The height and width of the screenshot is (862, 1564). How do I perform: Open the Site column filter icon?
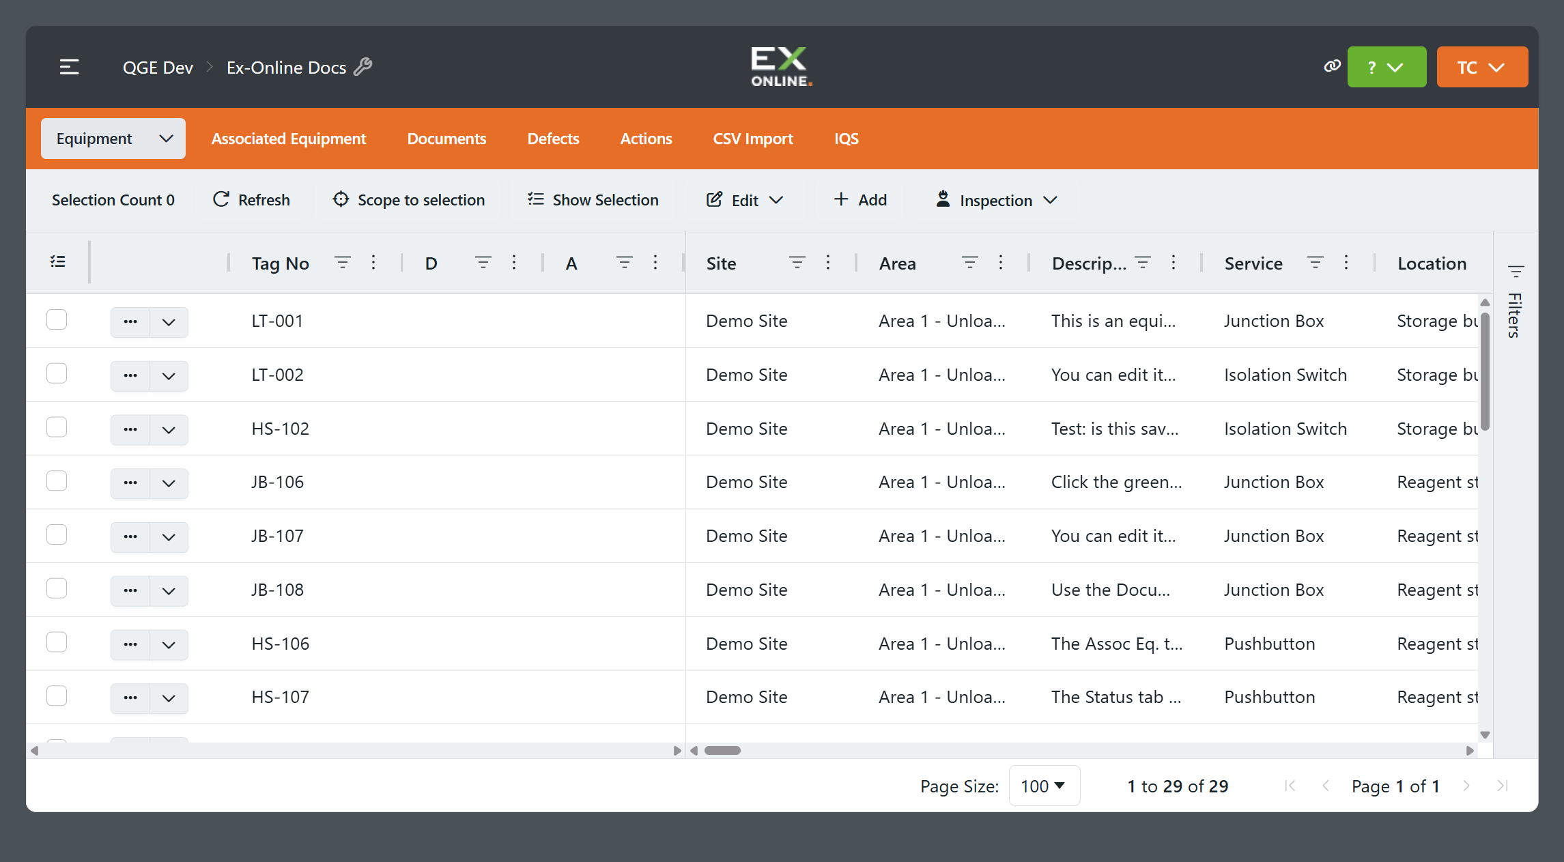797,263
